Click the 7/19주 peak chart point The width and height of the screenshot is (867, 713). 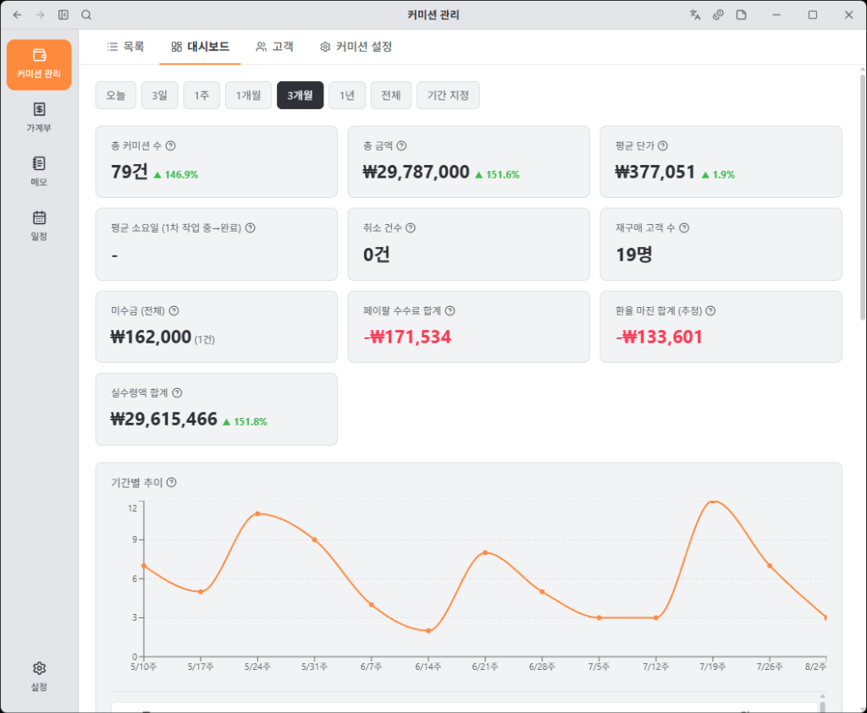pyautogui.click(x=713, y=501)
